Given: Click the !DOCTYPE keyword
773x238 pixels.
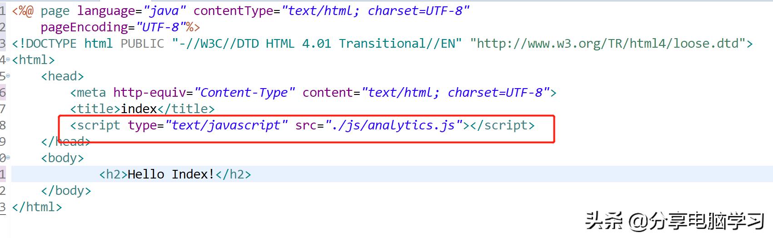Looking at the screenshot, I should [48, 44].
